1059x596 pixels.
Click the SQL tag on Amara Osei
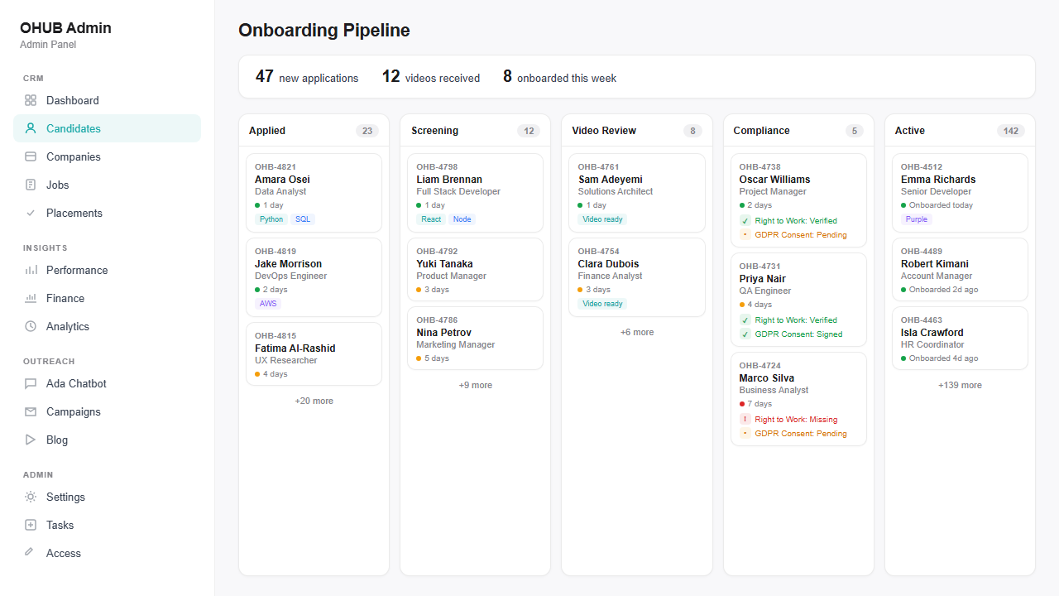pyautogui.click(x=303, y=219)
